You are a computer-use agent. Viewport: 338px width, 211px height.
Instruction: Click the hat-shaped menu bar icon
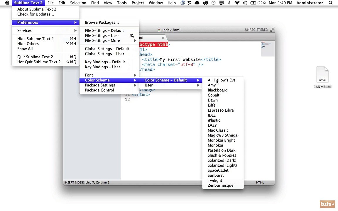coord(197,3)
